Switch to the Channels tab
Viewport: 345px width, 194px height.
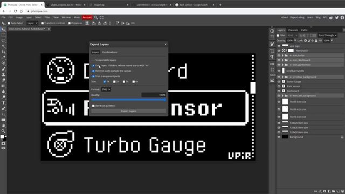293,30
